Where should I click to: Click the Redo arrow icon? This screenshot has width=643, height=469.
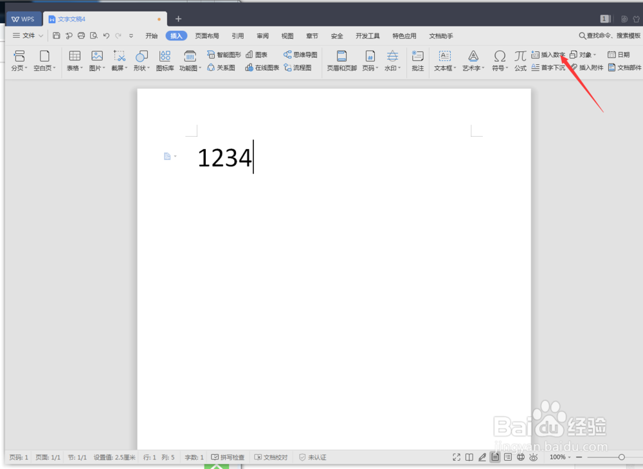[x=118, y=35]
